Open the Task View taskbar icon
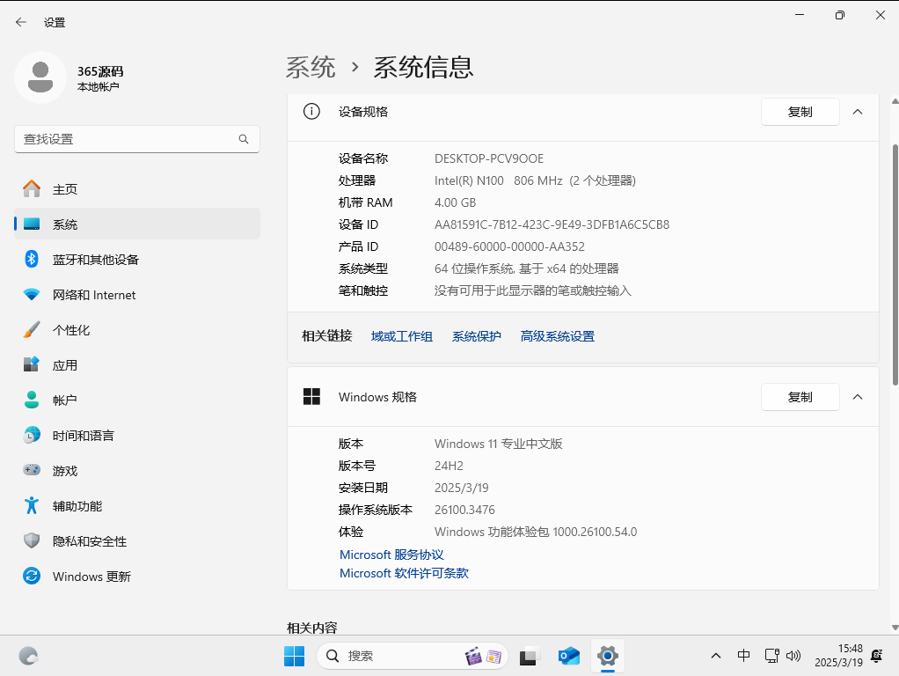 pos(530,656)
